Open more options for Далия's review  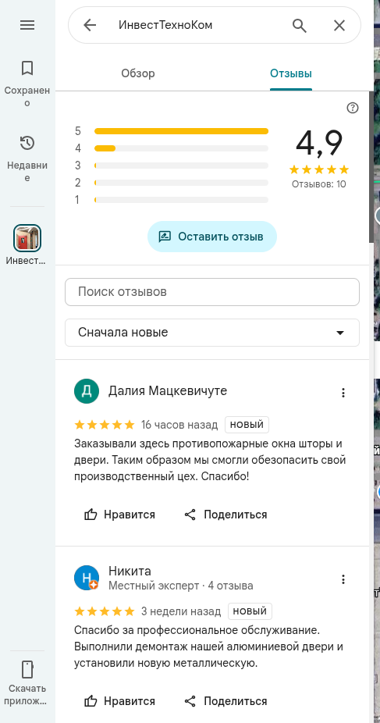343,393
